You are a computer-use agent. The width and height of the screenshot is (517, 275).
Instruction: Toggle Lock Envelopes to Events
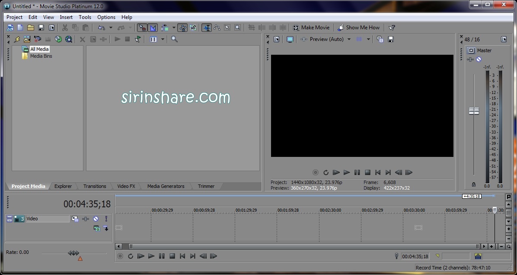183,28
